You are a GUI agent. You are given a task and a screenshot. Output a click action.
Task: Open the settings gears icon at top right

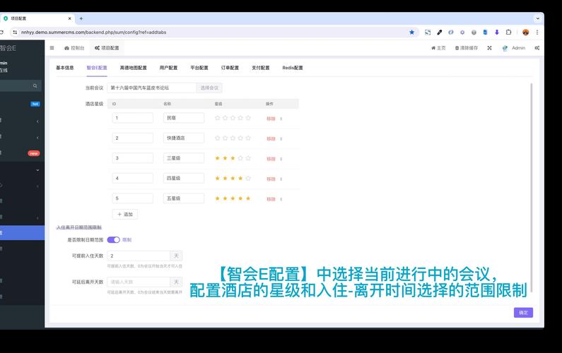[537, 48]
